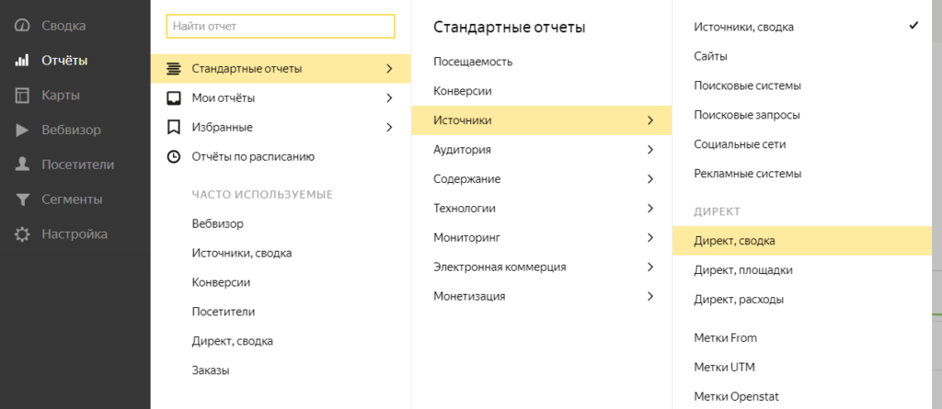The height and width of the screenshot is (409, 942).
Task: Click the Посетители person icon
Action: point(22,165)
